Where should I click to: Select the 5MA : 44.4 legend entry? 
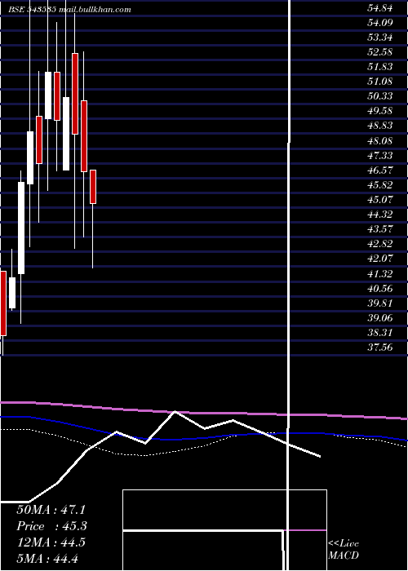pos(47,559)
